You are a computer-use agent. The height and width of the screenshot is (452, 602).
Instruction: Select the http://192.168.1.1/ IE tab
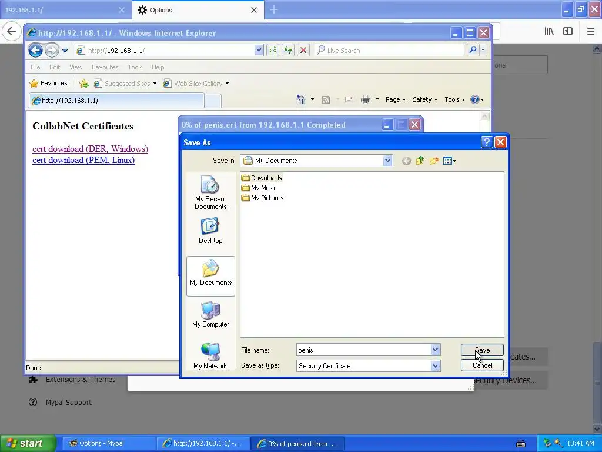(116, 100)
